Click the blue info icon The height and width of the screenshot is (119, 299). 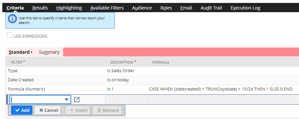(12, 19)
